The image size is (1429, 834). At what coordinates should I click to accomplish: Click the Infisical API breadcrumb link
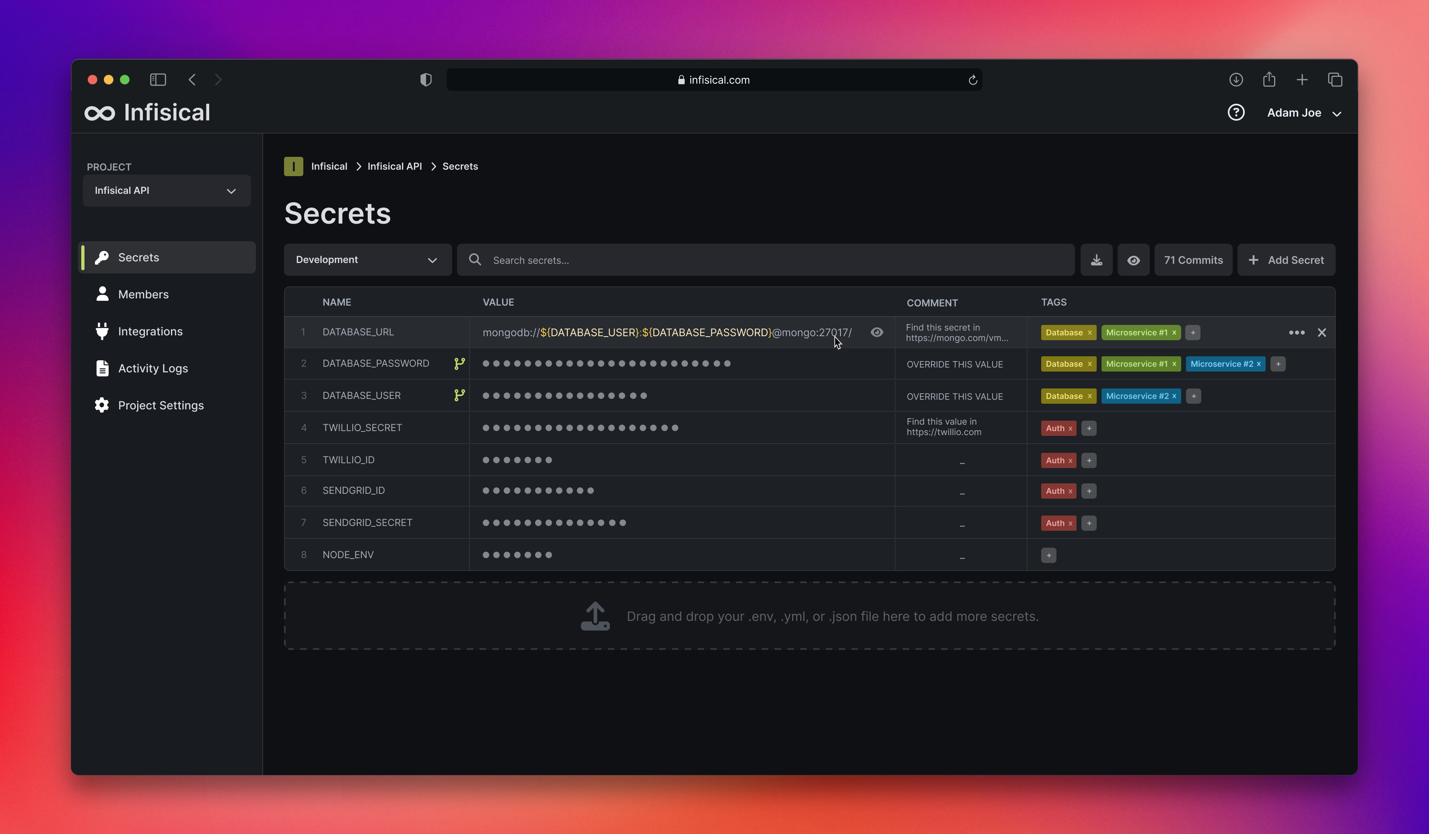click(x=394, y=166)
